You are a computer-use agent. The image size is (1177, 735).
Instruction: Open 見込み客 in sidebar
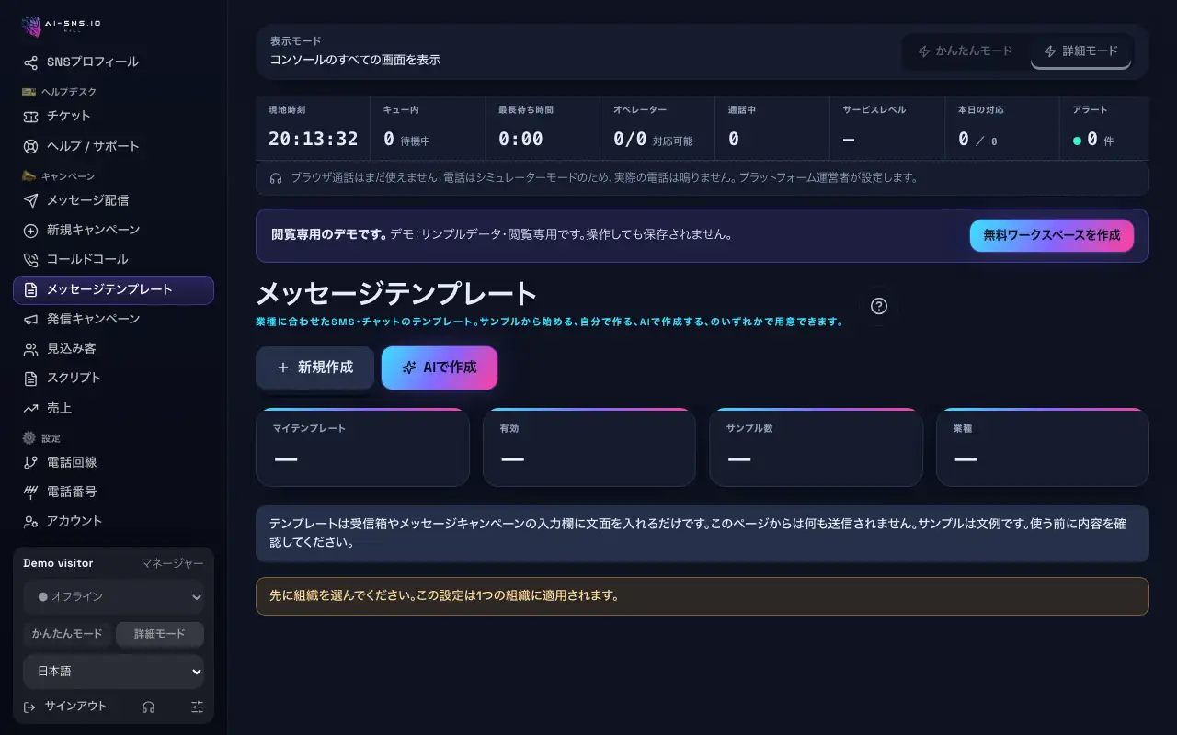[113, 349]
